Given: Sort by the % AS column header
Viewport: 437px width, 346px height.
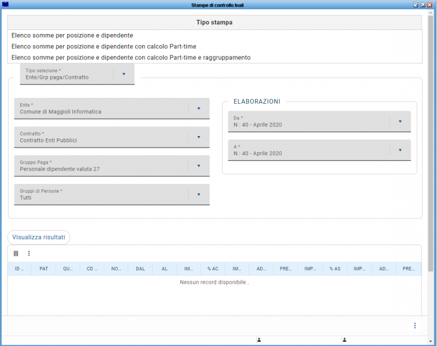Looking at the screenshot, I should pyautogui.click(x=335, y=269).
